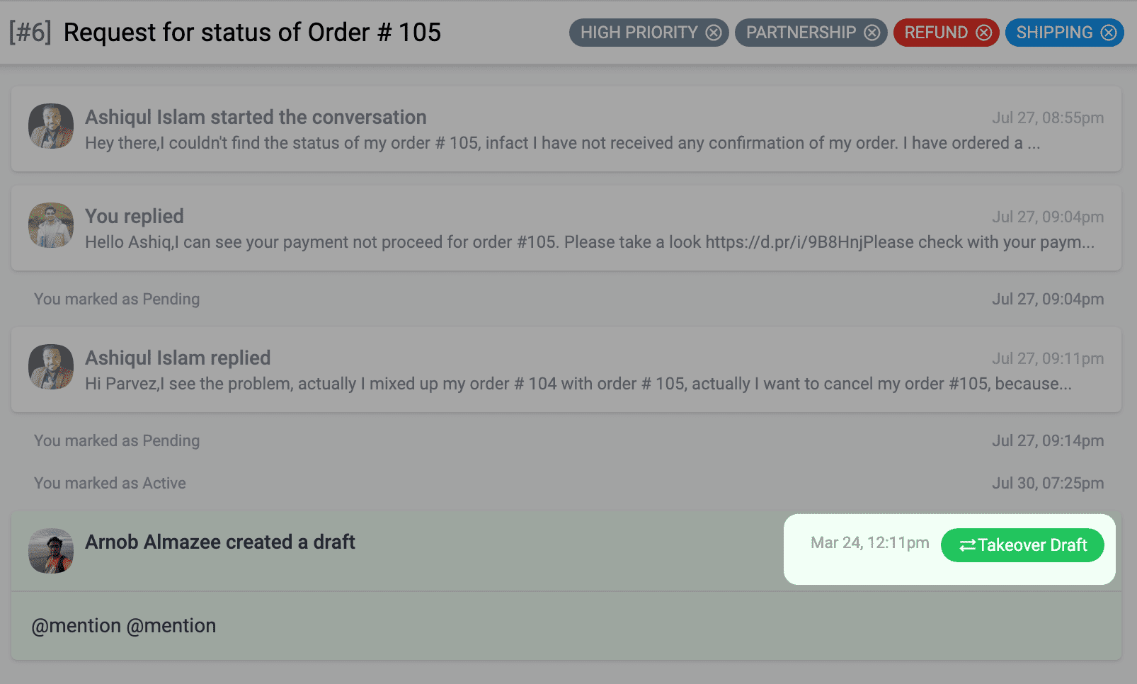Click the SHIPPING tag label
The image size is (1137, 684).
[x=1054, y=33]
